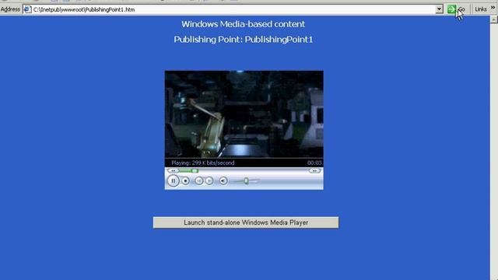This screenshot has height=280, width=498.
Task: Click the video display area
Action: tap(244, 114)
